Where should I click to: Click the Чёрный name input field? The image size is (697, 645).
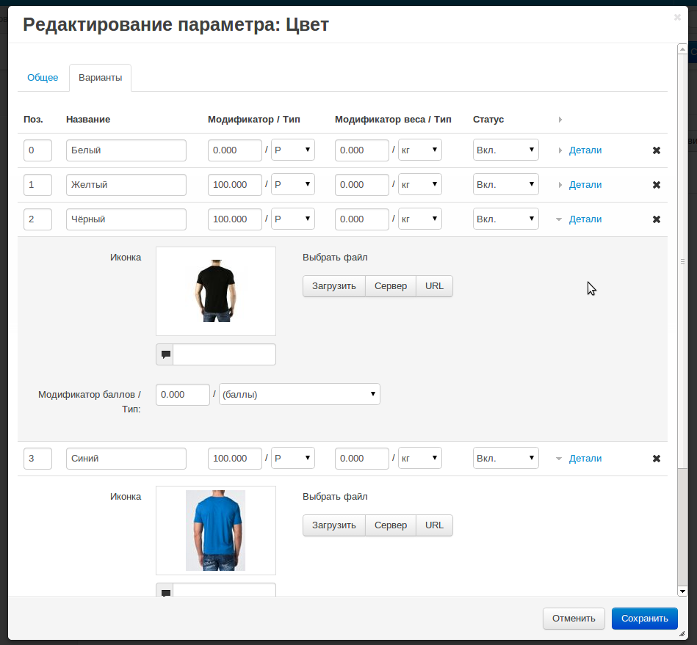coord(126,219)
